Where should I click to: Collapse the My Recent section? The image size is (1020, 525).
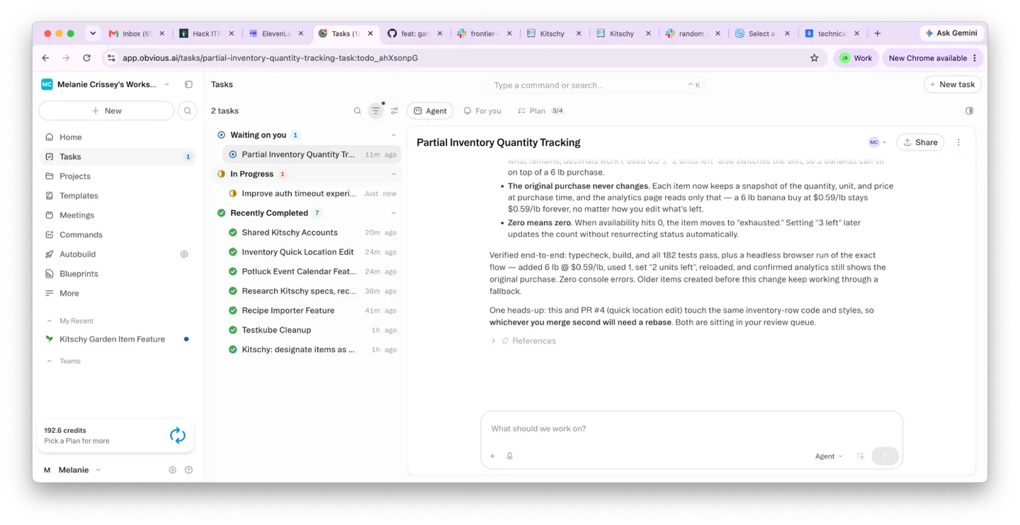point(49,321)
